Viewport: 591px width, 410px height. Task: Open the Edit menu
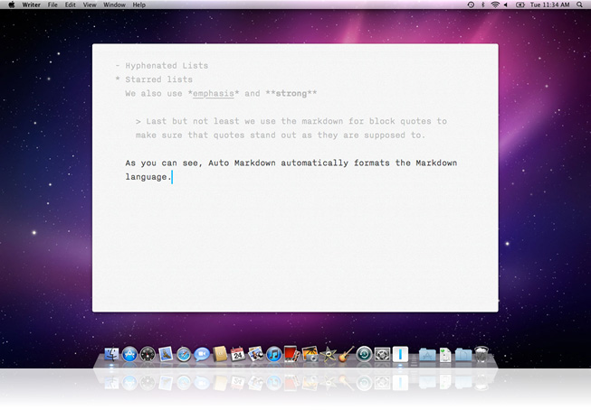pos(70,5)
